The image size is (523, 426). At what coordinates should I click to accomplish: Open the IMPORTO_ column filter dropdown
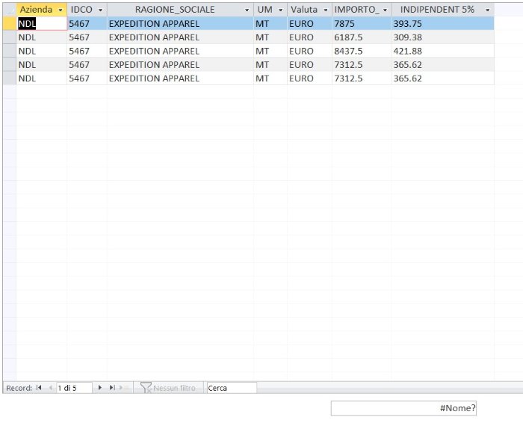pos(385,10)
